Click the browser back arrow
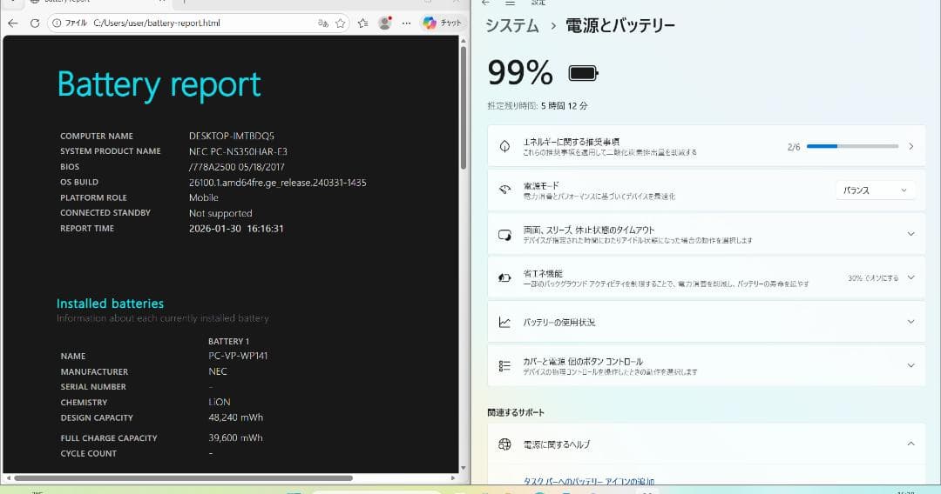941x494 pixels. pyautogui.click(x=13, y=23)
